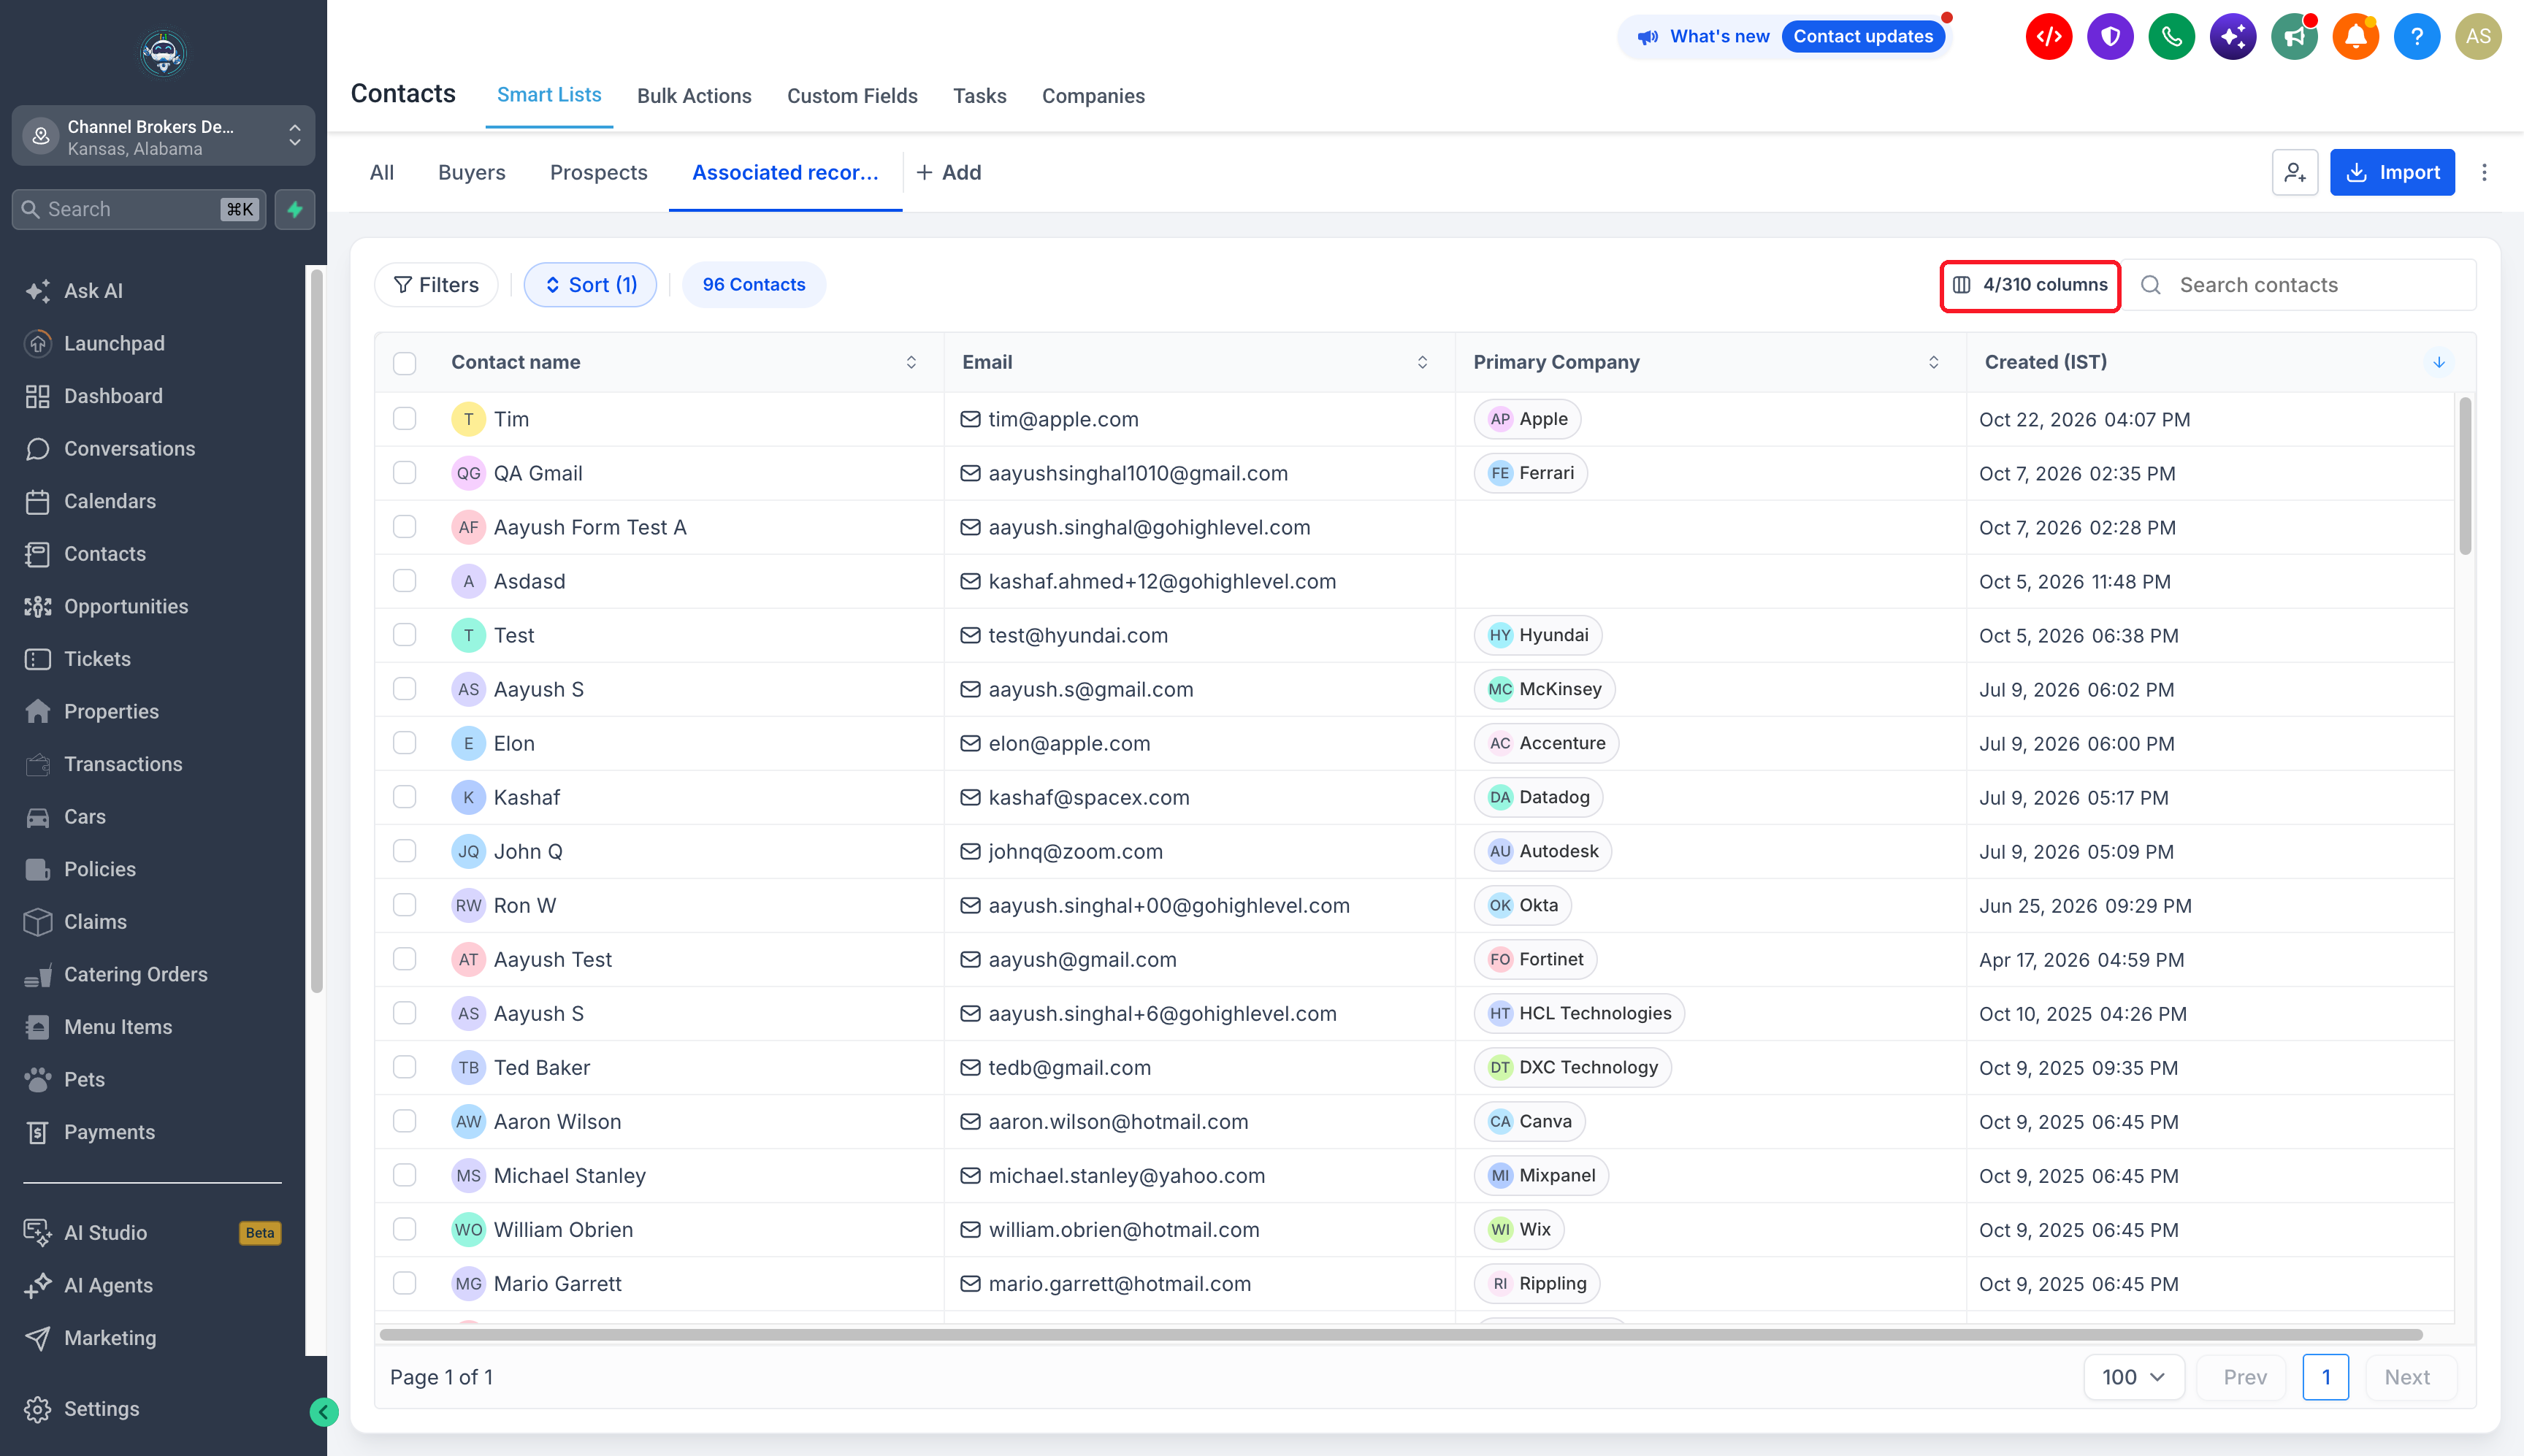Screen dimensions: 2524x1456
Task: Check the Mario Garrett row checkbox
Action: pyautogui.click(x=404, y=1282)
